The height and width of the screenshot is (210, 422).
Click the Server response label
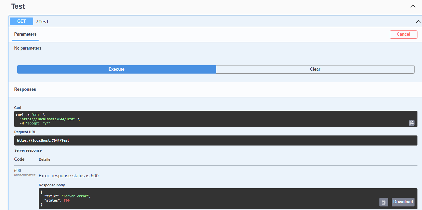click(28, 150)
